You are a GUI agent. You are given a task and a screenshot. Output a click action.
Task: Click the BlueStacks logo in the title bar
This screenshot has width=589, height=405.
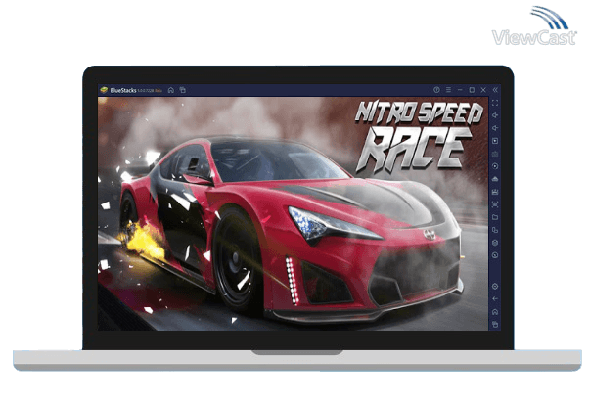104,90
